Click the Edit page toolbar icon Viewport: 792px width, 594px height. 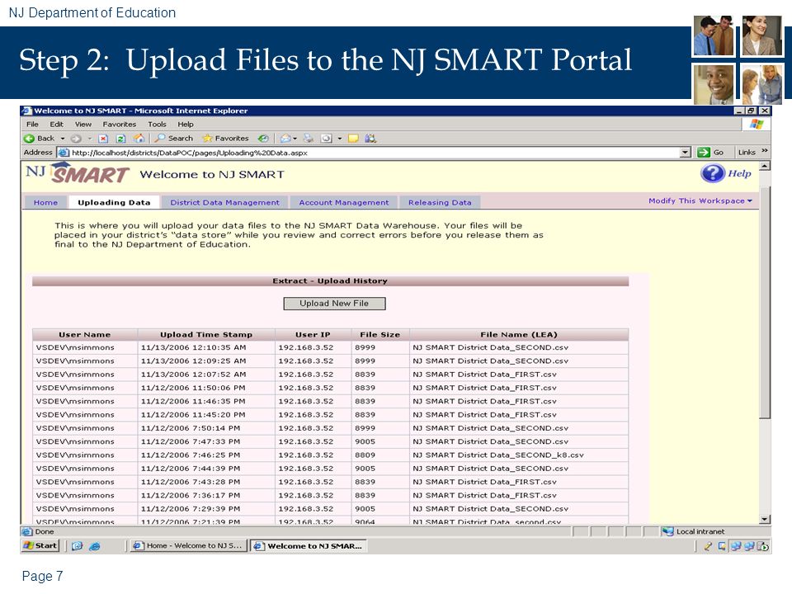tap(327, 139)
